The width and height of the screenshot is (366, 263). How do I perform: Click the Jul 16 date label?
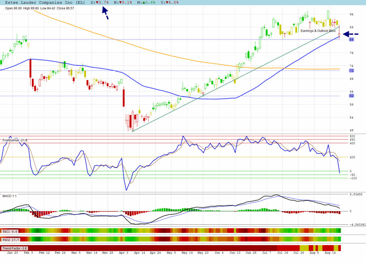[282, 253]
